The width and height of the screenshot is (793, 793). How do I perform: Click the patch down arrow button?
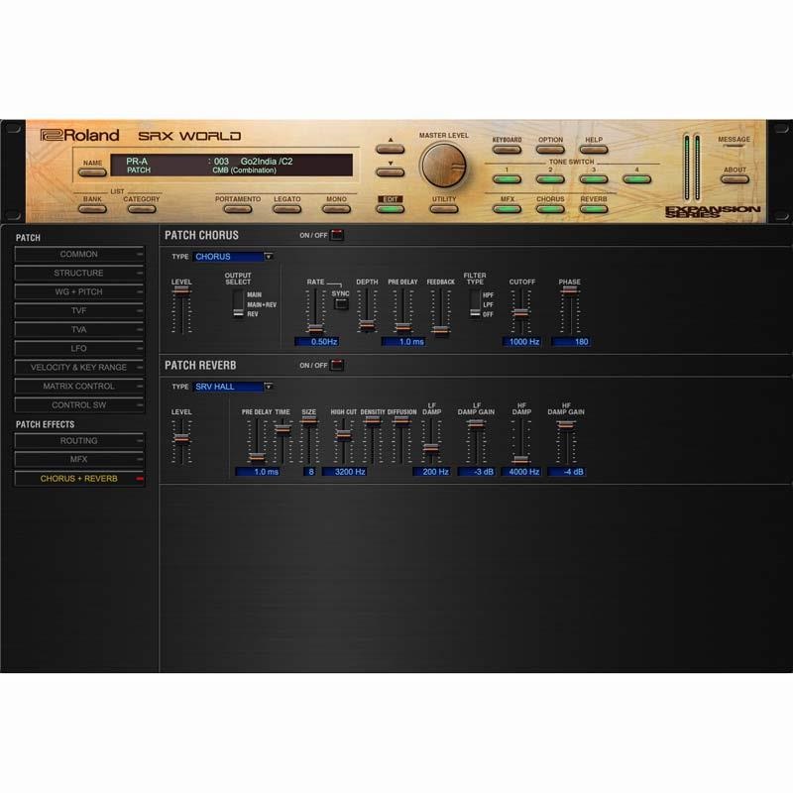click(390, 172)
